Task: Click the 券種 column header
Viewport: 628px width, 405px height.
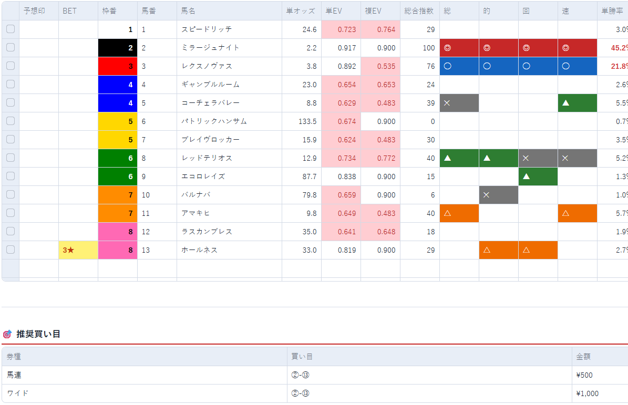Action: point(144,356)
